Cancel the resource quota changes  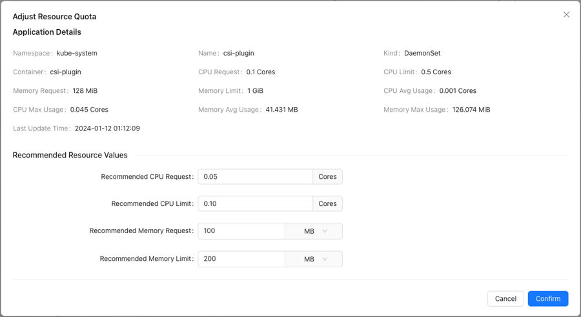coord(505,298)
